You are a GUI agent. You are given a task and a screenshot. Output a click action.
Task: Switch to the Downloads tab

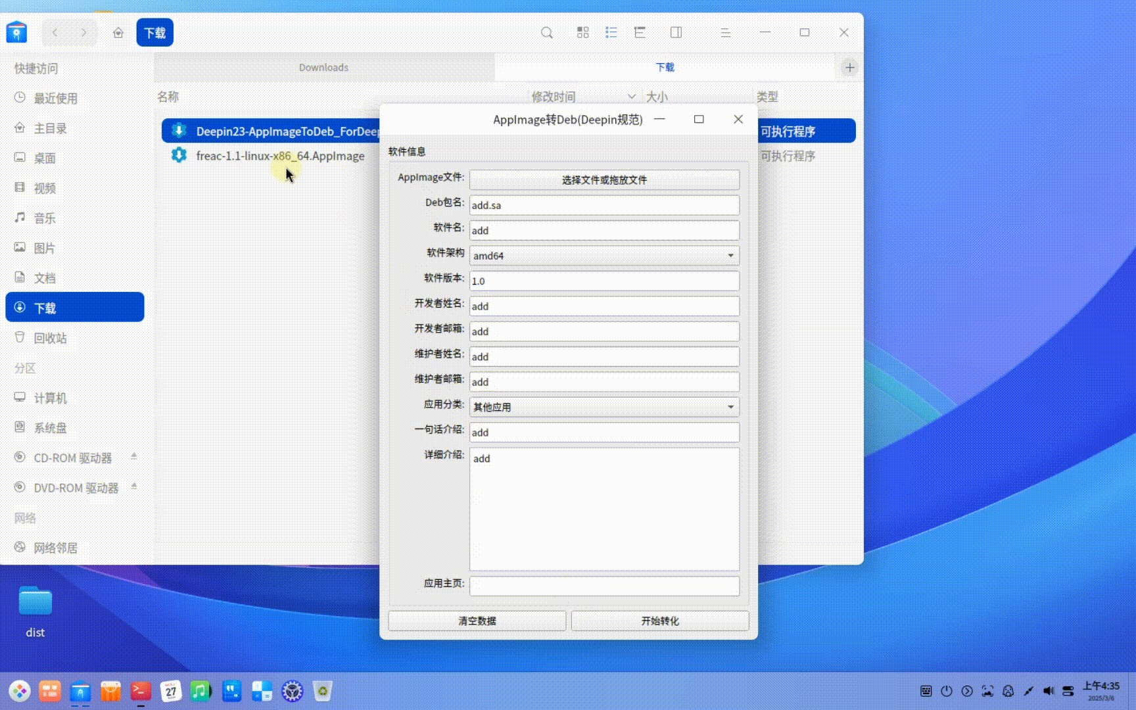(324, 67)
